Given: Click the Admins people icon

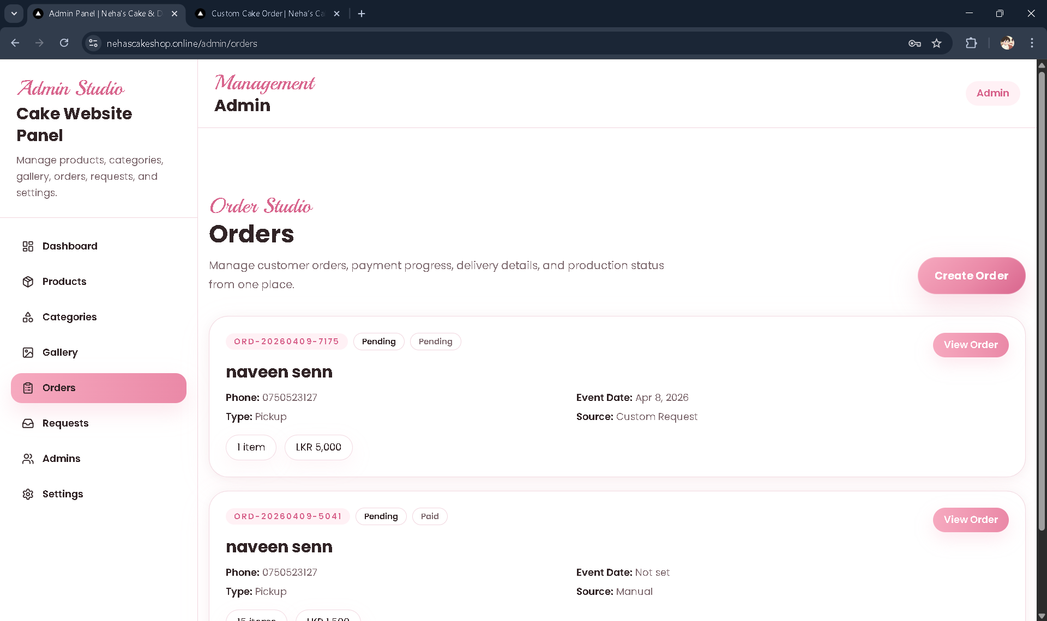Looking at the screenshot, I should pos(28,459).
